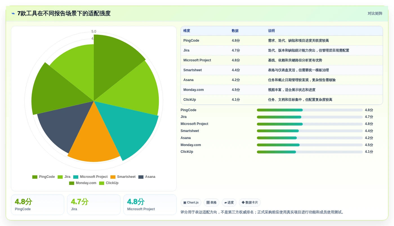Click the 维度 column header

point(187,31)
